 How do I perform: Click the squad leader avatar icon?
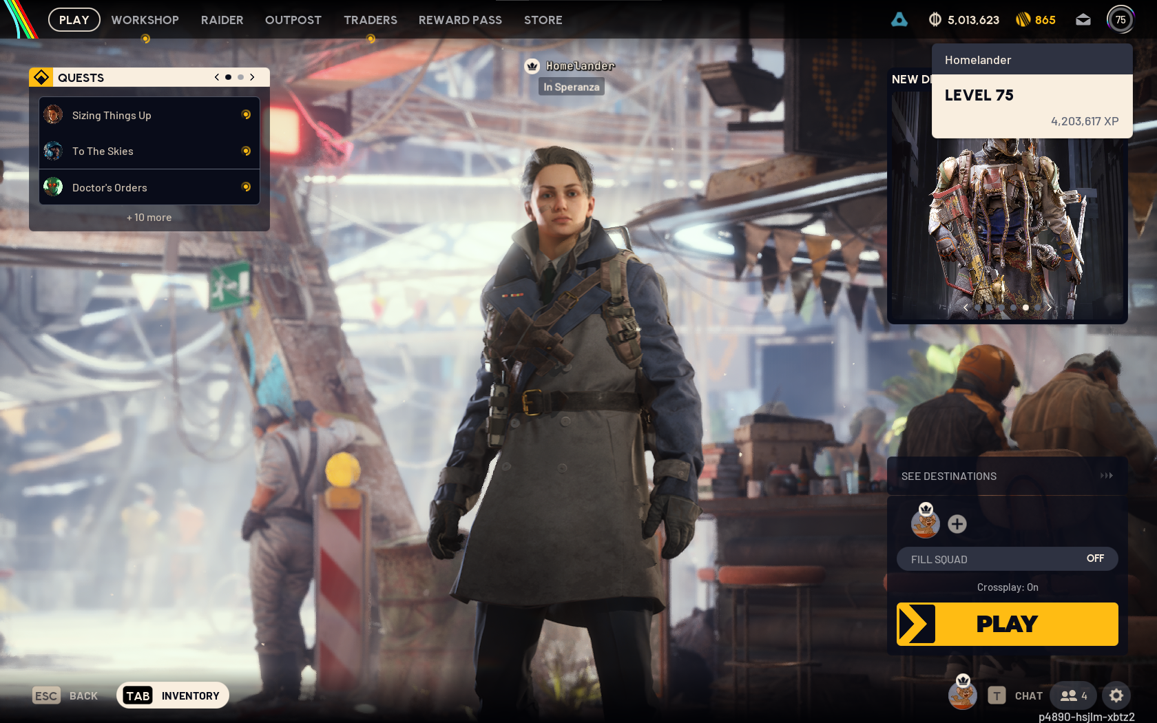click(x=926, y=522)
